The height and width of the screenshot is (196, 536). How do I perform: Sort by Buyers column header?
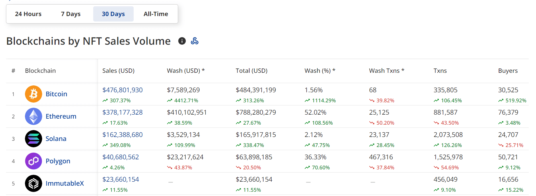508,71
